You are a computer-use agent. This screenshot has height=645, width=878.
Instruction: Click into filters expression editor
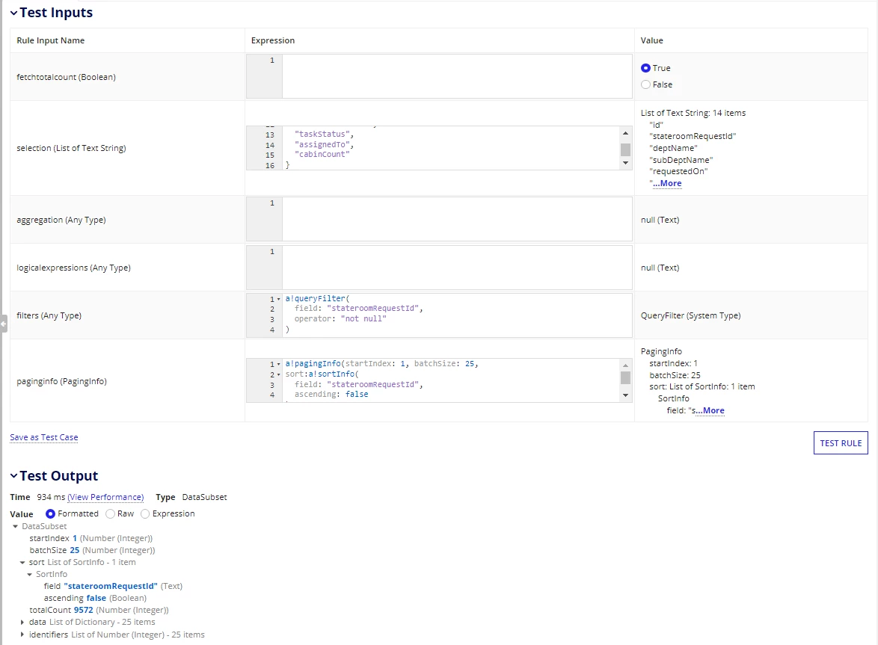[x=457, y=315]
